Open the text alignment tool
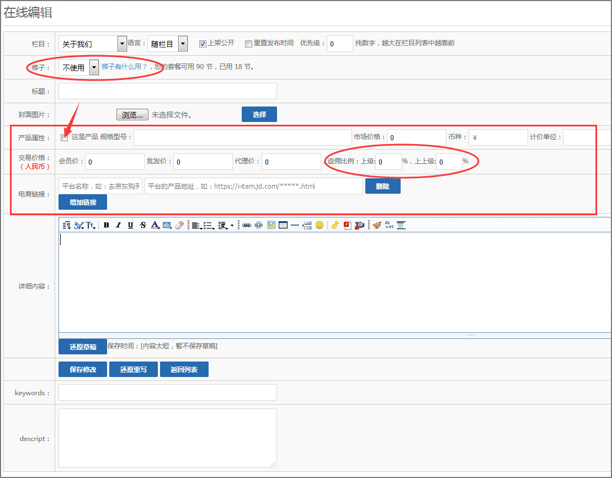 [x=196, y=225]
